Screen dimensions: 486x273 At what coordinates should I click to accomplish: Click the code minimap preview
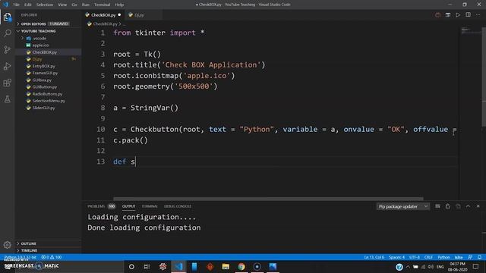click(x=471, y=31)
